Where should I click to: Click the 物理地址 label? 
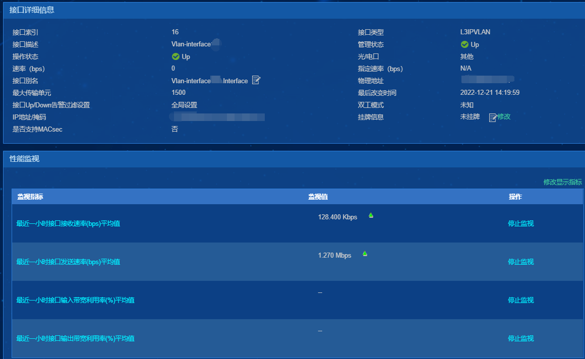click(x=371, y=81)
